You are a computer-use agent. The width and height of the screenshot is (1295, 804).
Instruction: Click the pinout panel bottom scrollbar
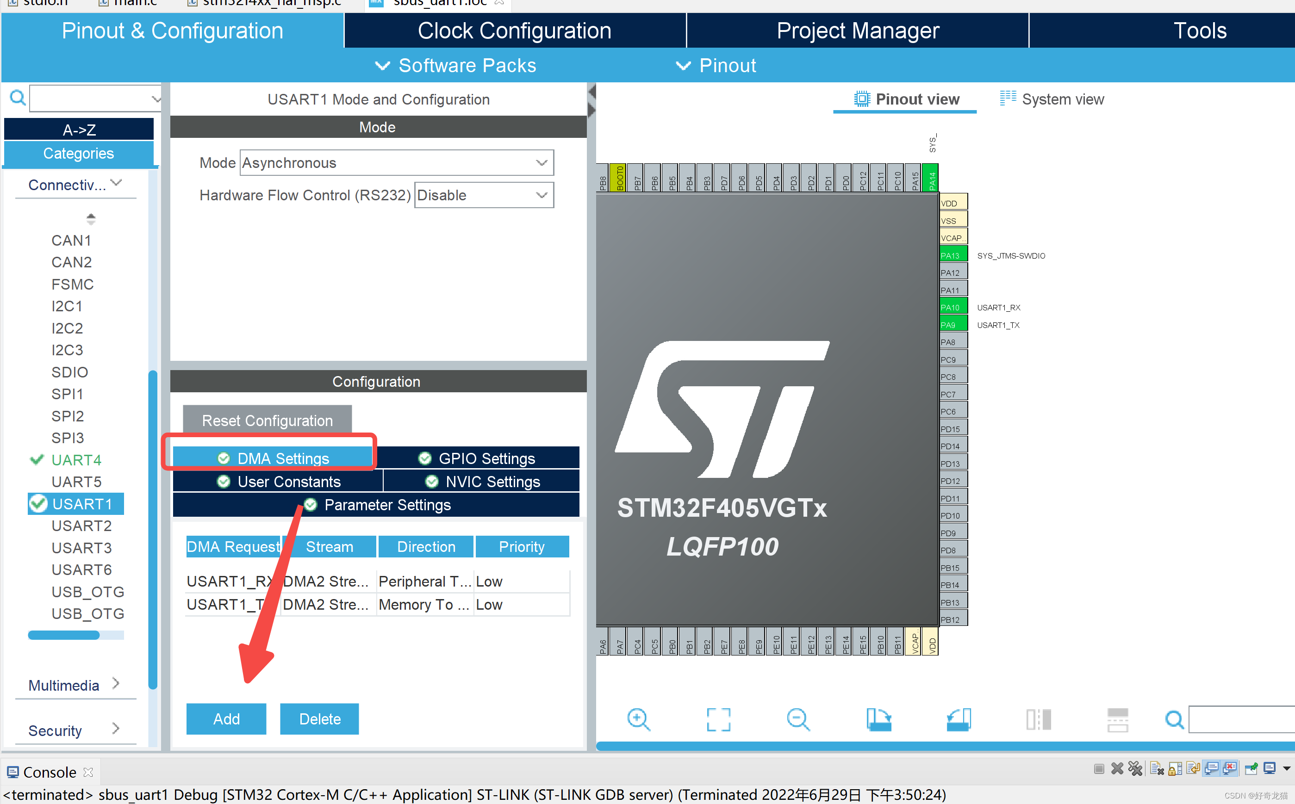(x=946, y=746)
